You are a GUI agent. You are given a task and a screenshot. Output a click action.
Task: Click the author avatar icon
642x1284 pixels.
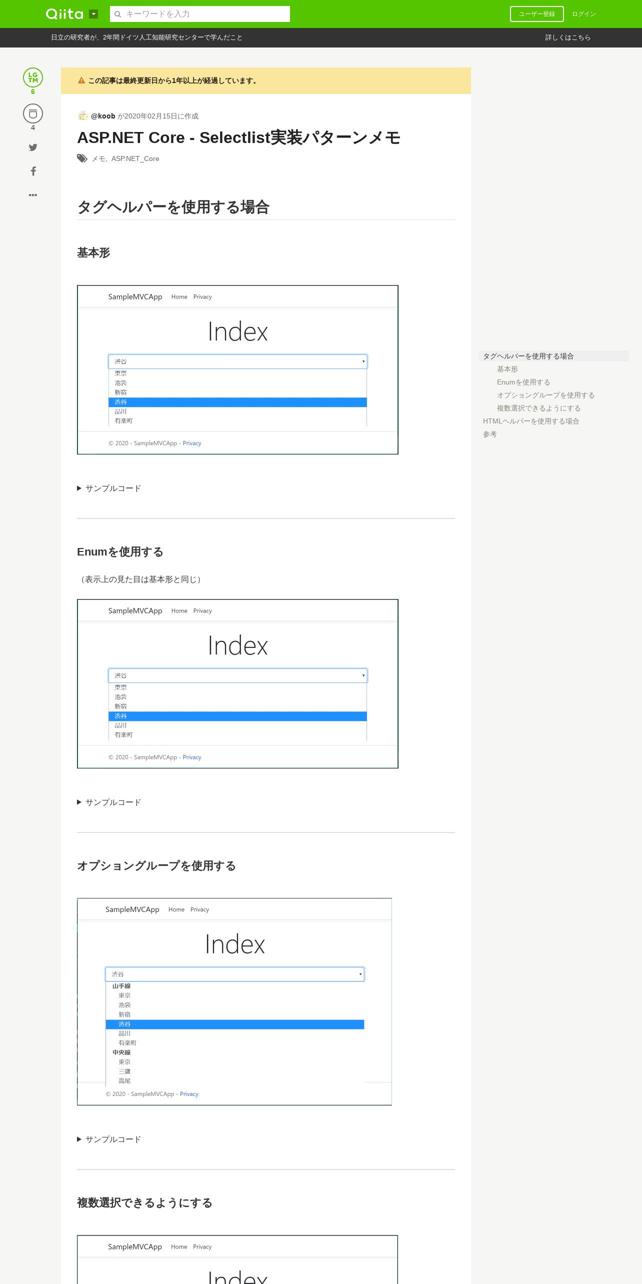click(x=83, y=116)
